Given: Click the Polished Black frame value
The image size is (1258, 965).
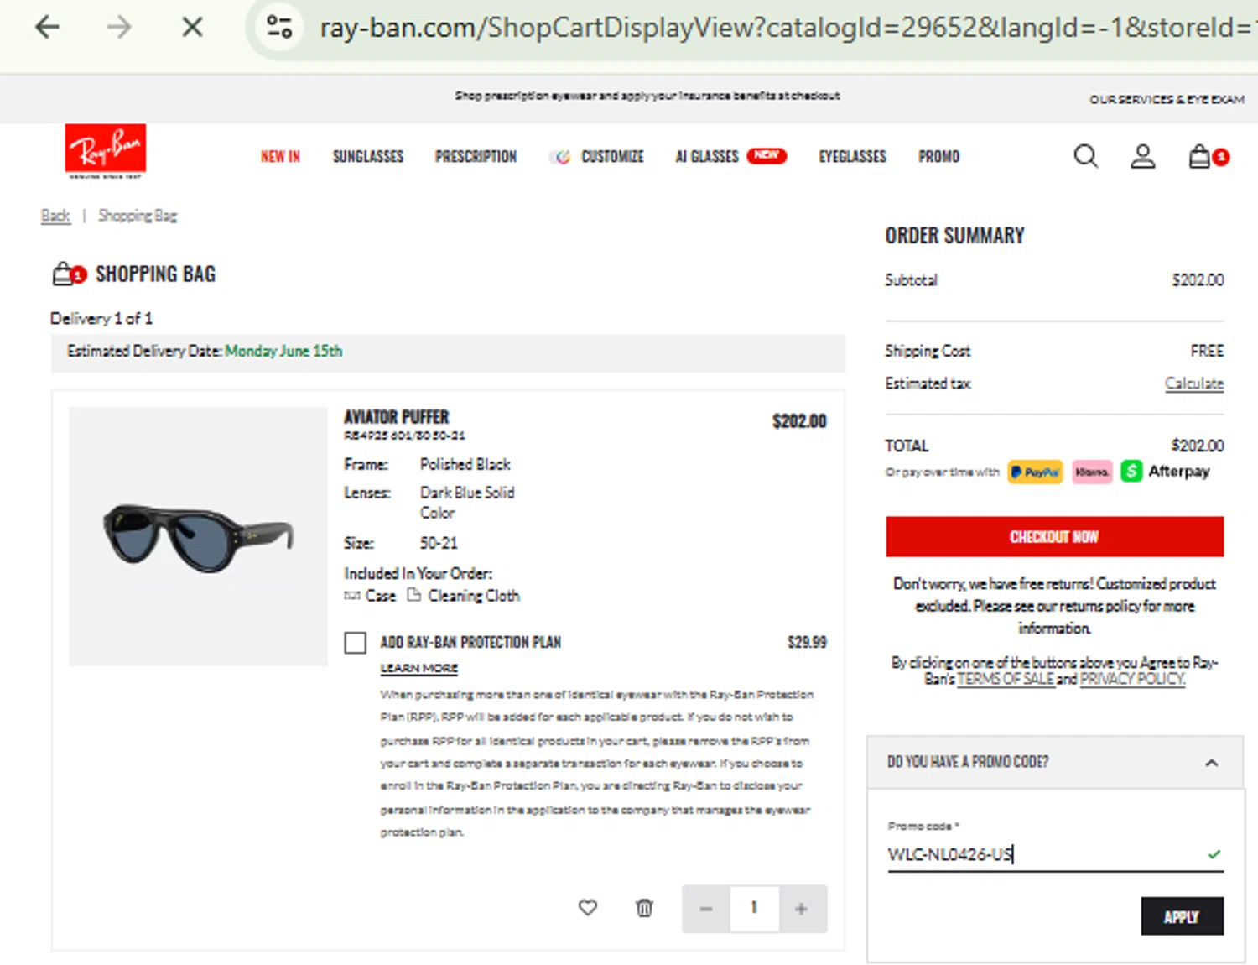Looking at the screenshot, I should [x=465, y=464].
